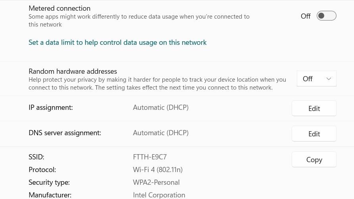Select Automatic (DHCP) value beside DNS server assignment
This screenshot has height=199, width=354.
click(160, 133)
